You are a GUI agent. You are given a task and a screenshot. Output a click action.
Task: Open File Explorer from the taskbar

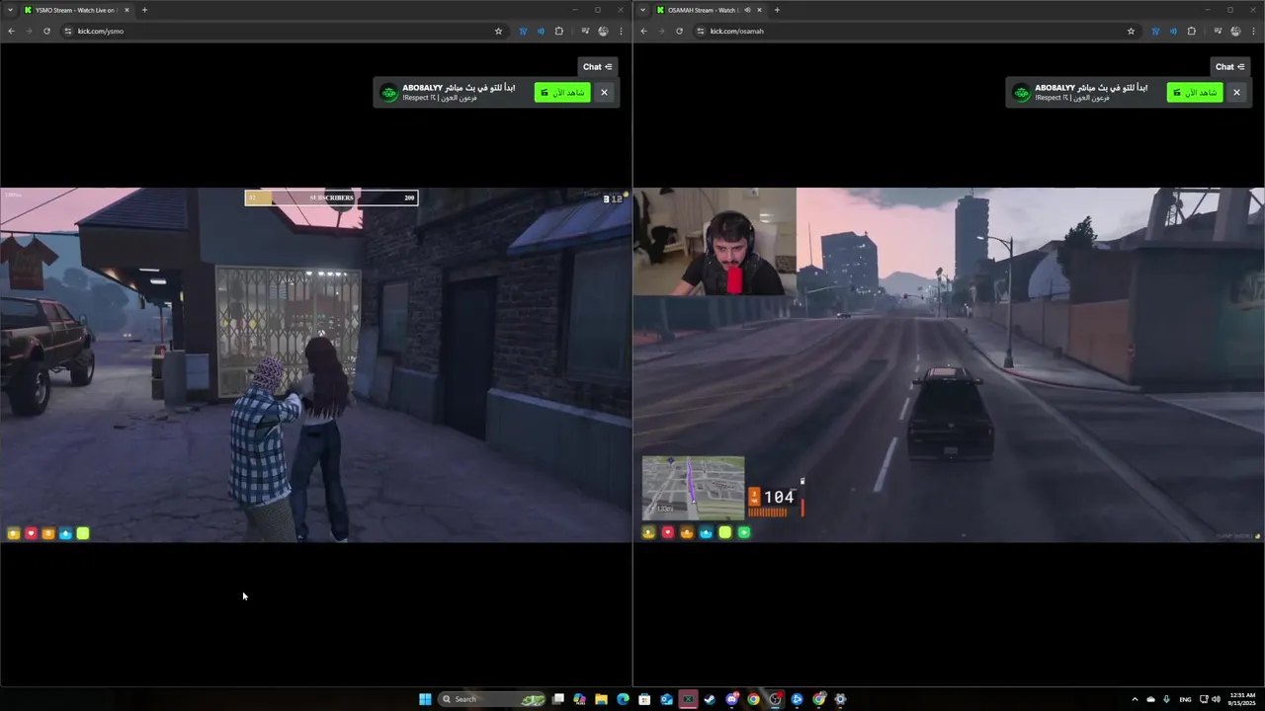pyautogui.click(x=601, y=699)
